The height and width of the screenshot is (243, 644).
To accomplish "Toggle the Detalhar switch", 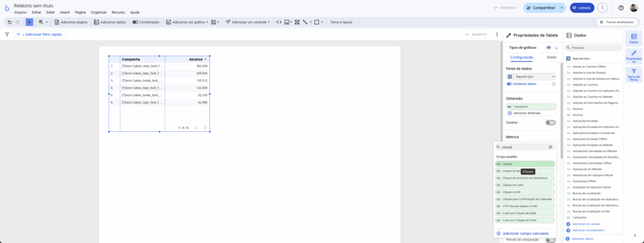I will [550, 122].
